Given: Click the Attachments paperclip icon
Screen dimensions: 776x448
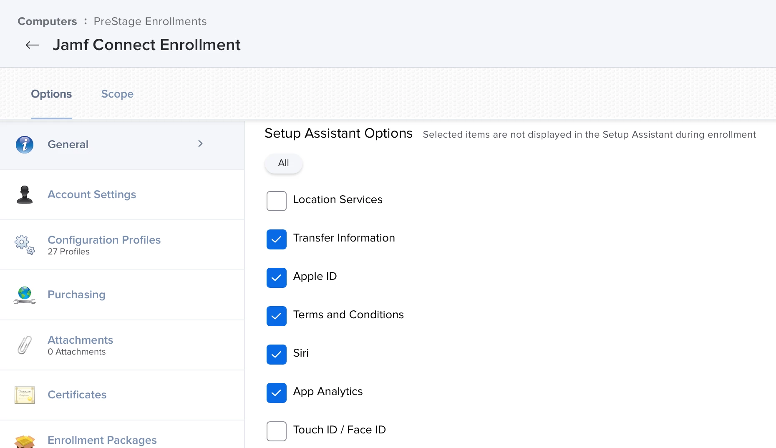Looking at the screenshot, I should point(25,345).
